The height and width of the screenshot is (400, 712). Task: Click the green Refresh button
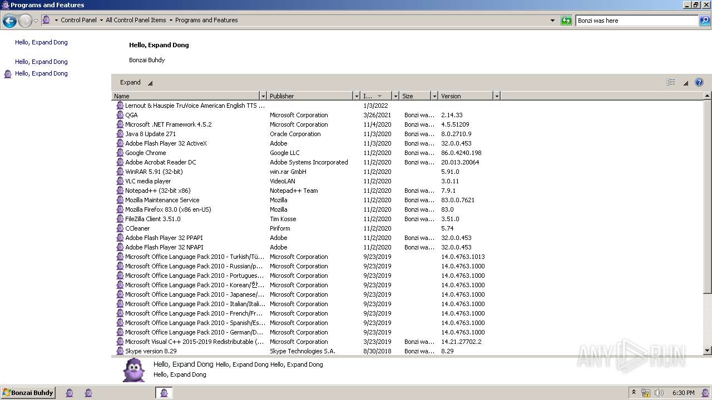(566, 21)
